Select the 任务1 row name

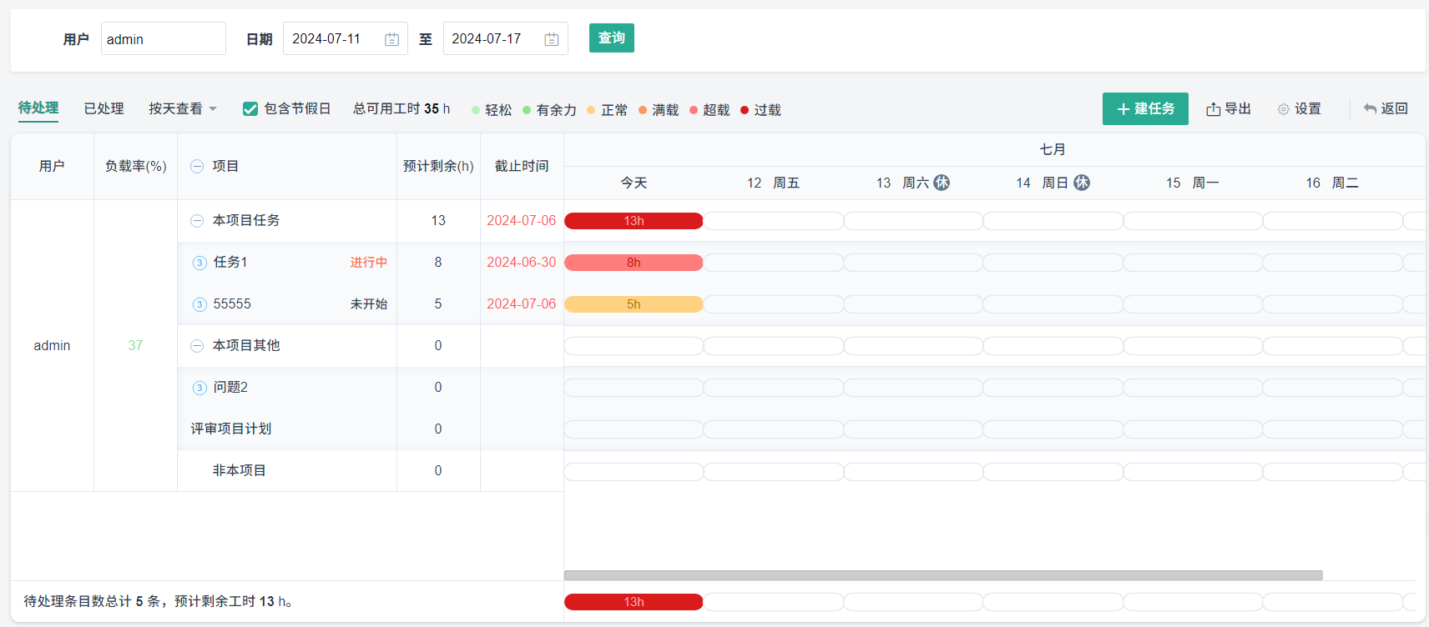[230, 263]
